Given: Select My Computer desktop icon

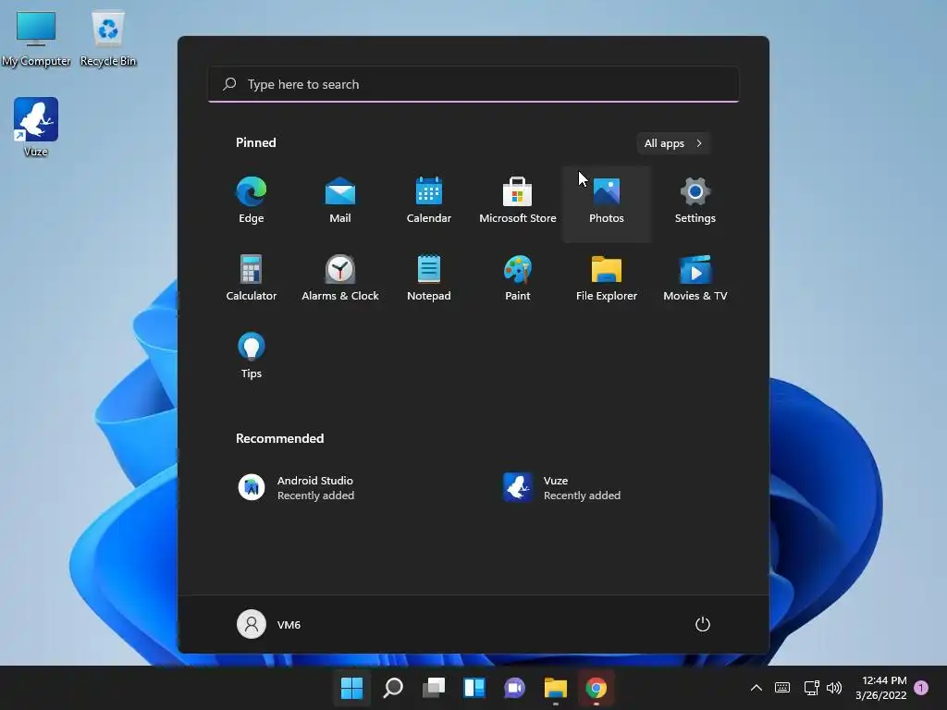Looking at the screenshot, I should [36, 39].
